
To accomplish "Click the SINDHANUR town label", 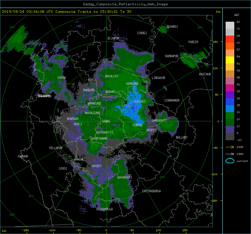I will [172, 100].
